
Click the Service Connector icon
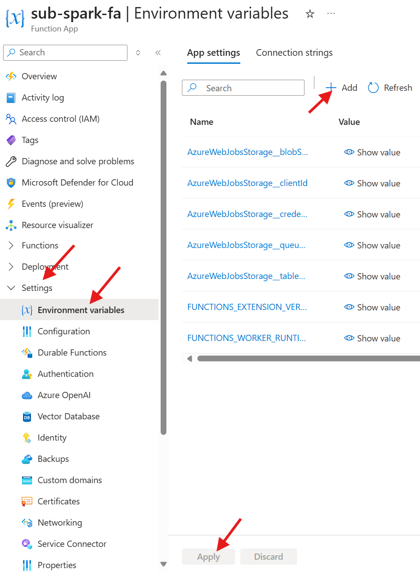coord(27,544)
